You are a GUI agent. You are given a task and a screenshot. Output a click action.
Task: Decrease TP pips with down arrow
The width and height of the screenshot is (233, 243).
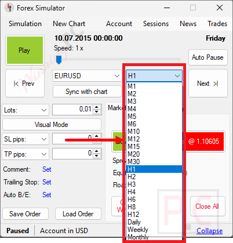tap(97, 156)
